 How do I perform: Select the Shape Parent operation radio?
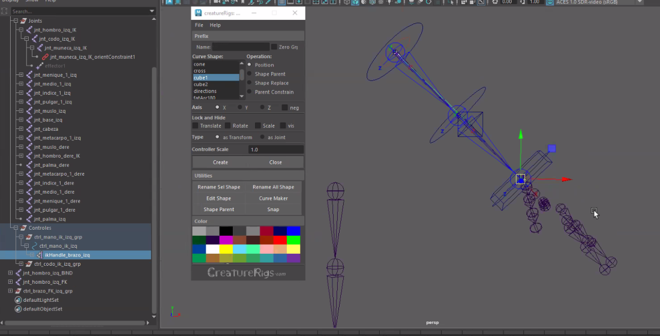(250, 74)
